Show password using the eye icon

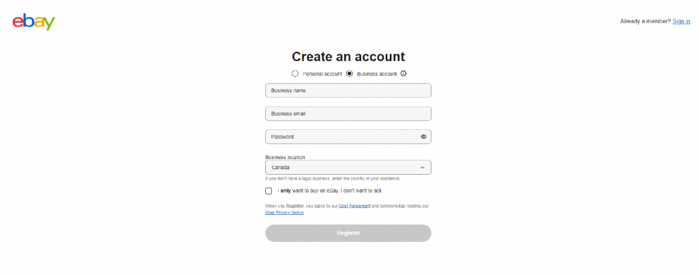[x=423, y=137]
